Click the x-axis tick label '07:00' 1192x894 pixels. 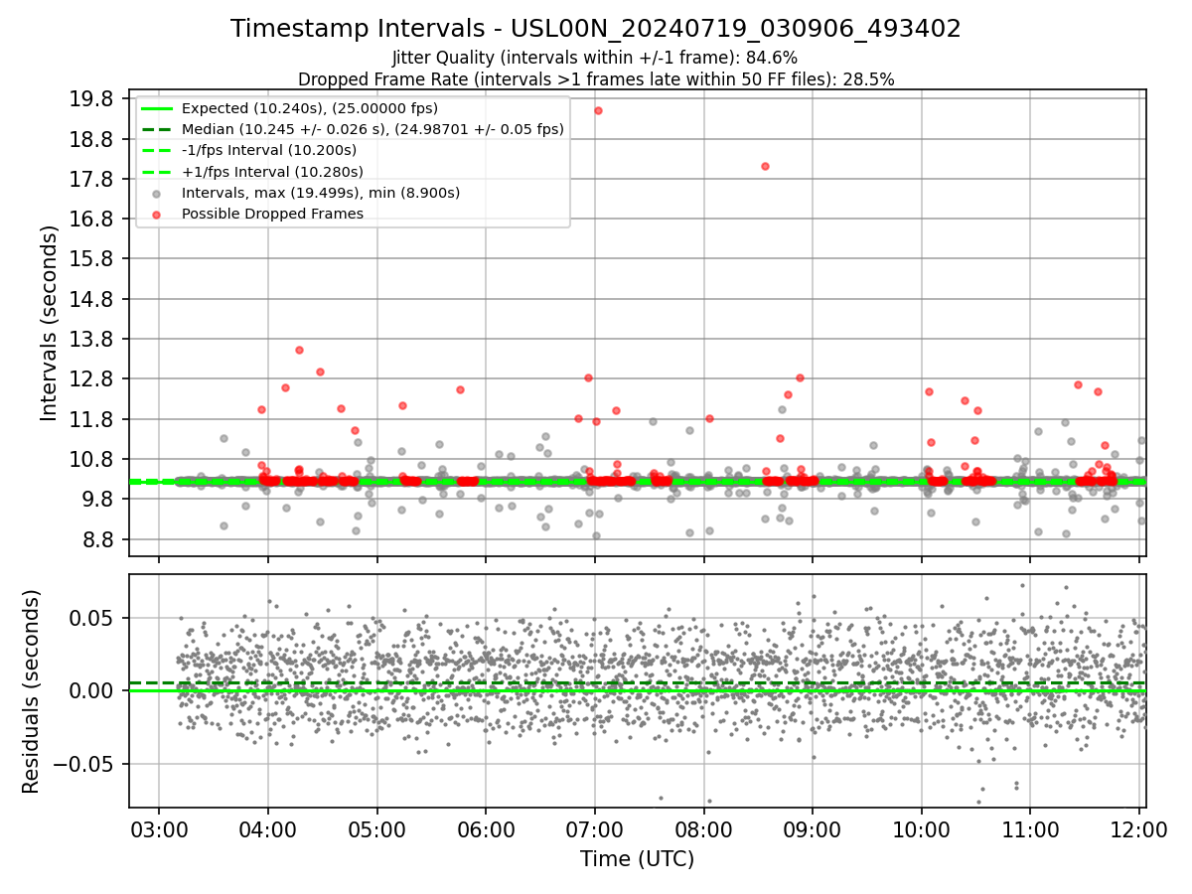pos(595,829)
